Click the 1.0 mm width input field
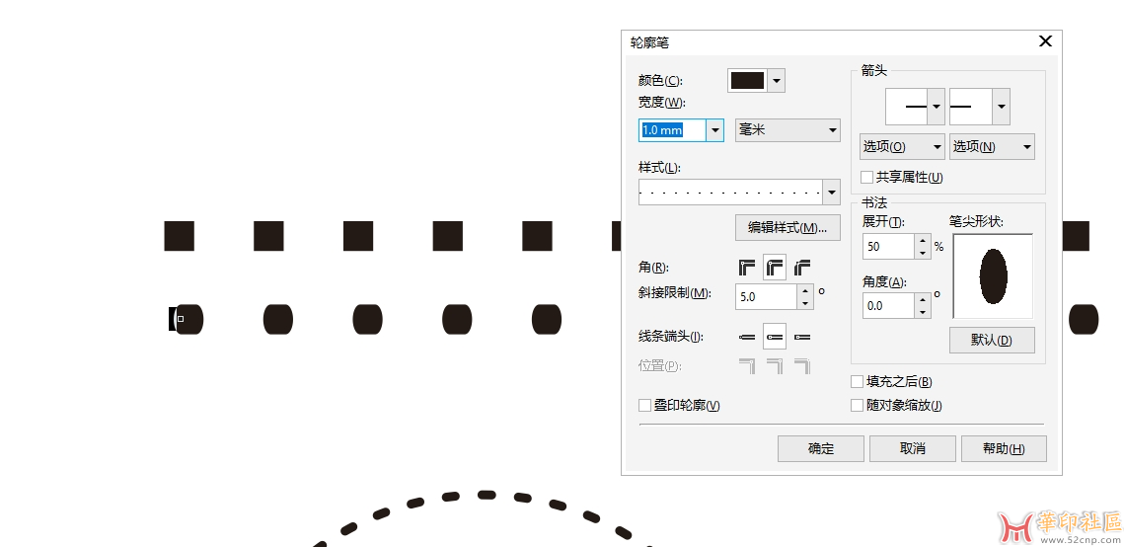Viewport: 1125px width, 547px height. click(x=673, y=130)
